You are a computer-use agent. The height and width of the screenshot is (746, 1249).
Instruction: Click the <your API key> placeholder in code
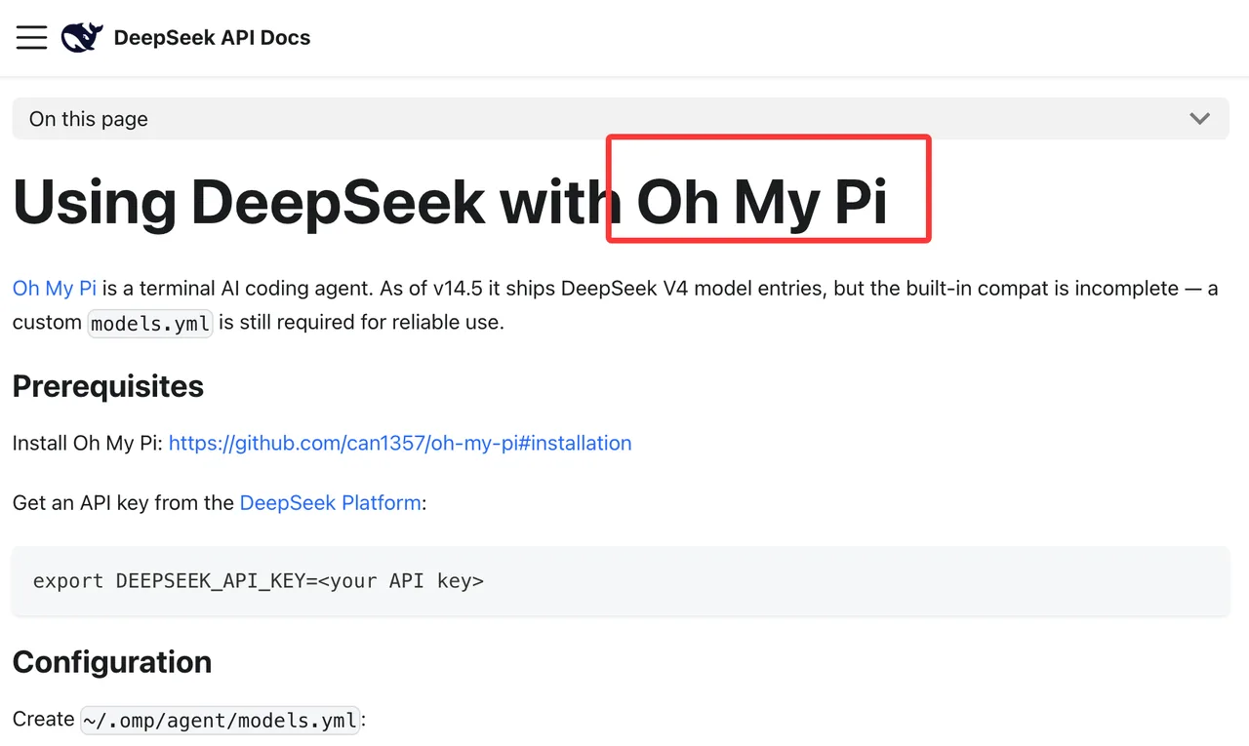[x=401, y=581]
